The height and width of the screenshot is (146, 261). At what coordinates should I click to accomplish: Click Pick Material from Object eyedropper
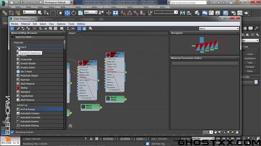tap(18, 28)
